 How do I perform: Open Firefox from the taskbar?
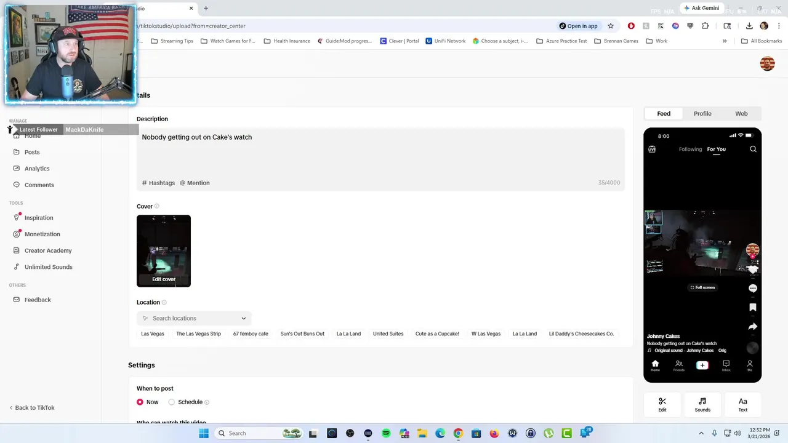[494, 433]
